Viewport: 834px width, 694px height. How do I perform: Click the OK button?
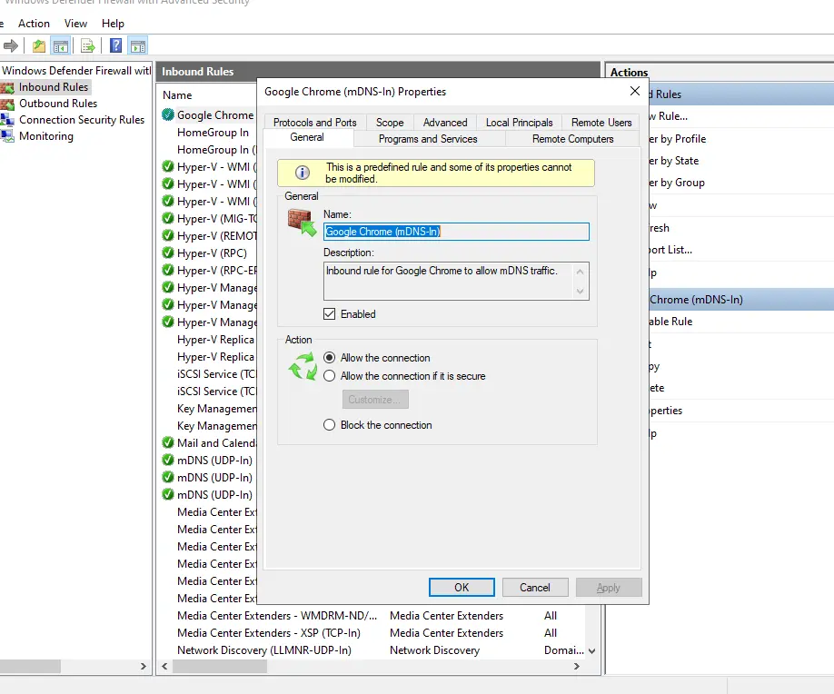(x=462, y=587)
